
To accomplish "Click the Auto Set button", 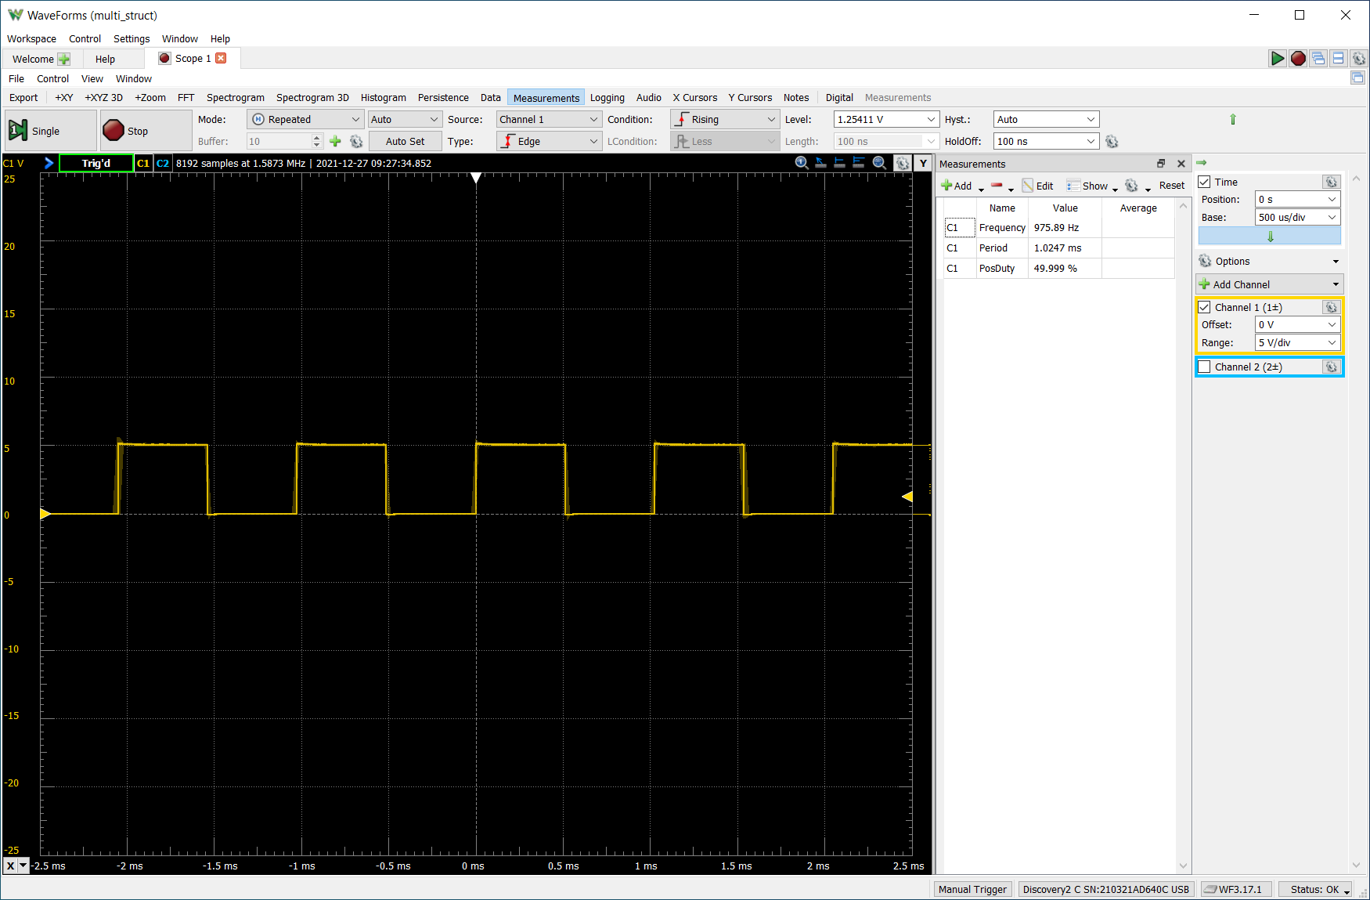I will [x=405, y=141].
